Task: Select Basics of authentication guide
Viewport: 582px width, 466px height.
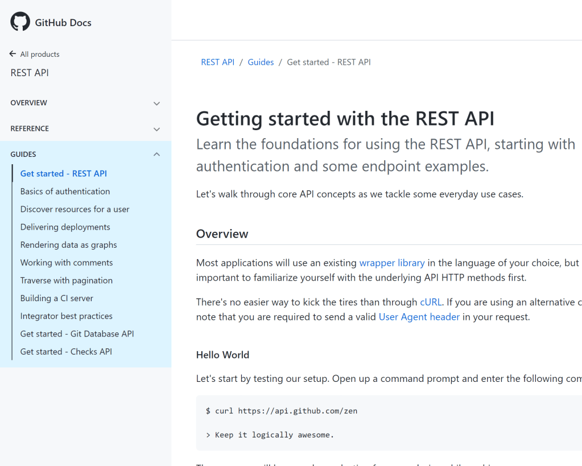Action: point(65,192)
